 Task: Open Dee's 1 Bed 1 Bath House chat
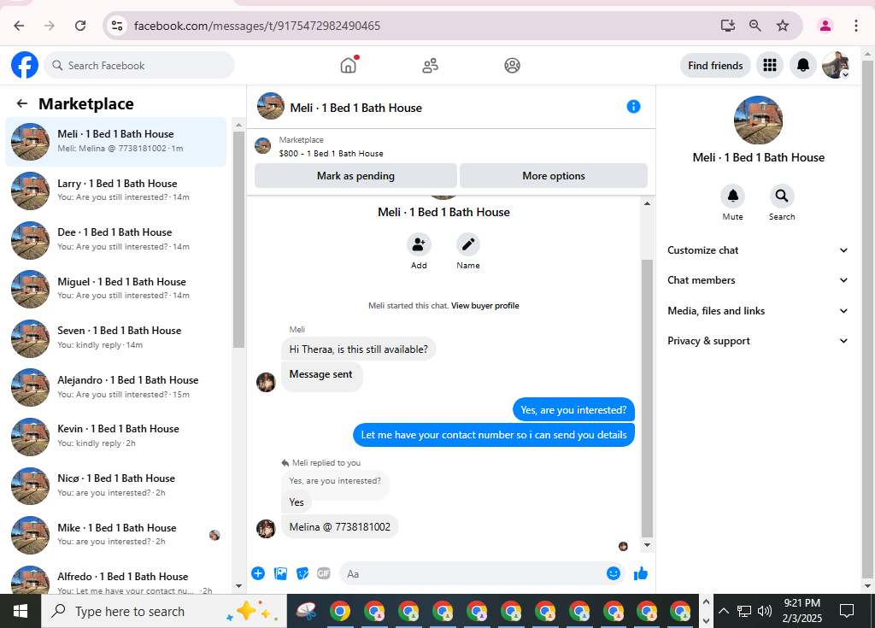point(116,239)
